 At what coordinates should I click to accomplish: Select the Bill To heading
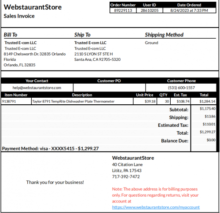11,35
